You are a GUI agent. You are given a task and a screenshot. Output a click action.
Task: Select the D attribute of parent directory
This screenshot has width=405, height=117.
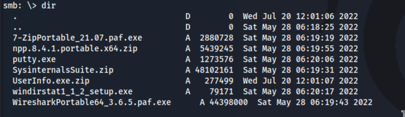tap(188, 27)
